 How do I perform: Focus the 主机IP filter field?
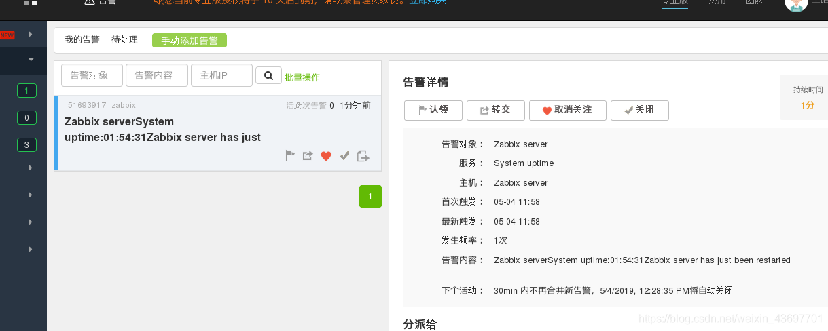[222, 75]
